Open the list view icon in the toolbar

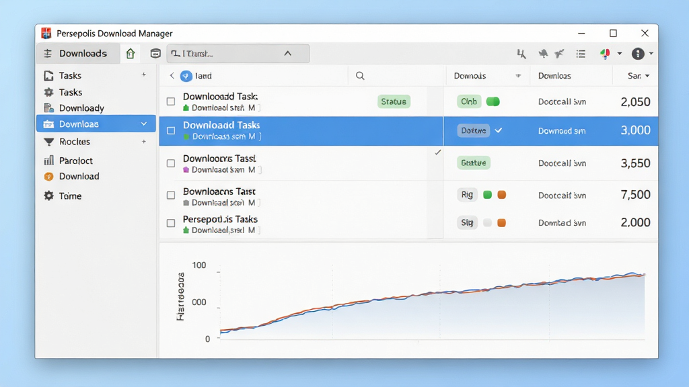(x=581, y=54)
